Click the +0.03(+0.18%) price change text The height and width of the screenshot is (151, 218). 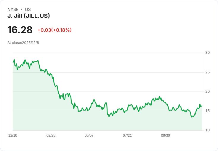pos(54,30)
